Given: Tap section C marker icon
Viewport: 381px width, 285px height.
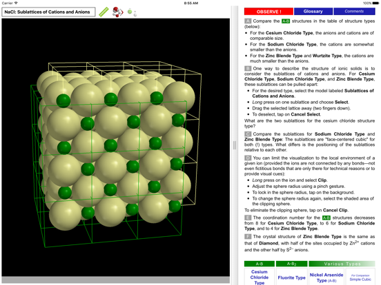Looking at the screenshot, I should (248, 134).
